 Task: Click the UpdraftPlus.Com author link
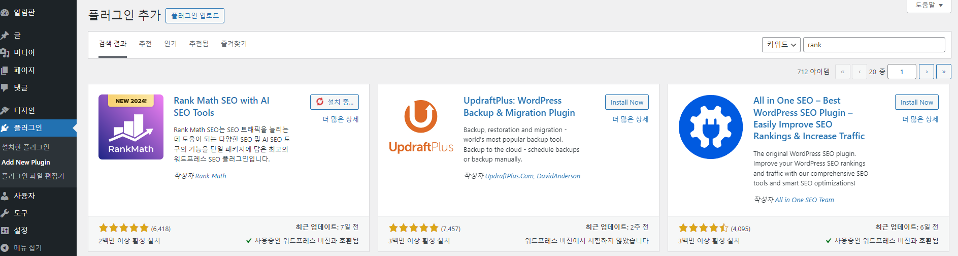[x=509, y=176]
